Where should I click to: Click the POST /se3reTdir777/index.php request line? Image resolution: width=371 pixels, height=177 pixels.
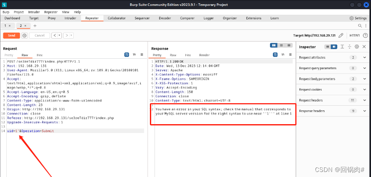[x=43, y=62]
